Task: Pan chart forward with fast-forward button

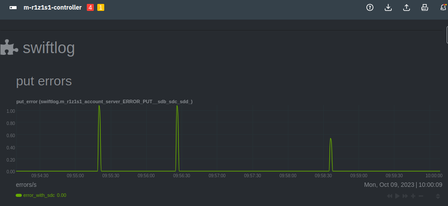Action: point(405,196)
